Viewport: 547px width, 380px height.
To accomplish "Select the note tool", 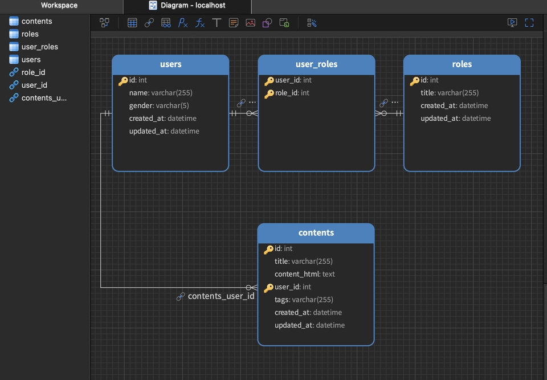I will tap(234, 23).
